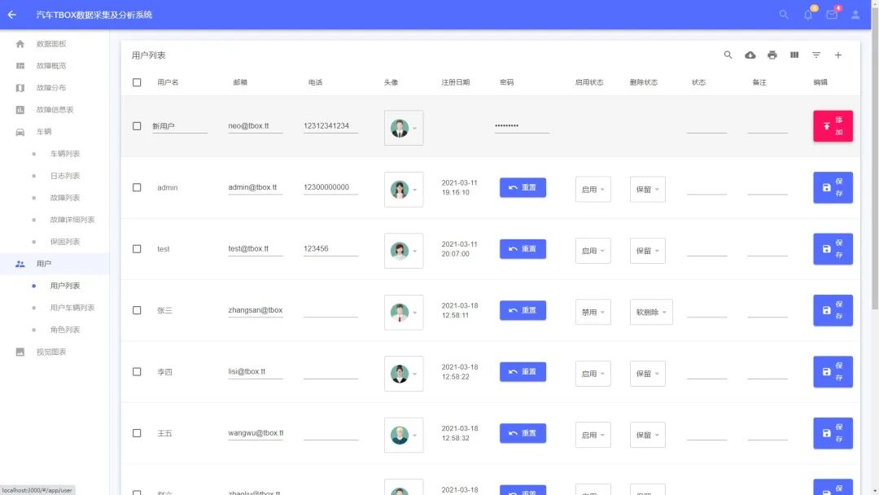Click the back arrow in the header
The height and width of the screenshot is (495, 879).
click(x=12, y=14)
